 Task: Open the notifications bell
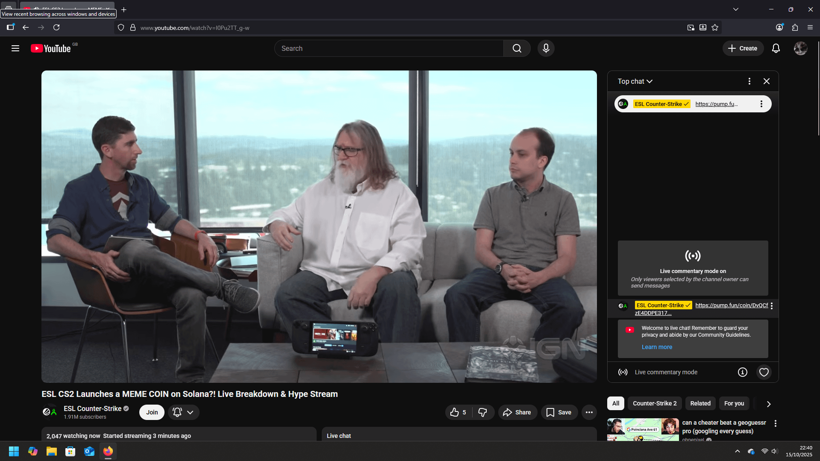click(776, 48)
